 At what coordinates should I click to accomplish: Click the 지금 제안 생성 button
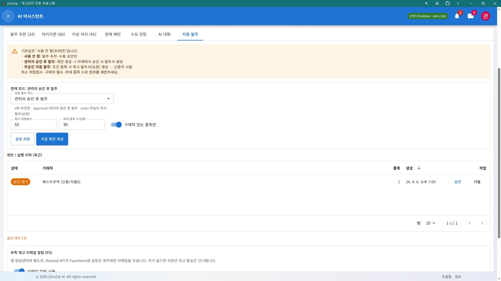click(x=52, y=139)
